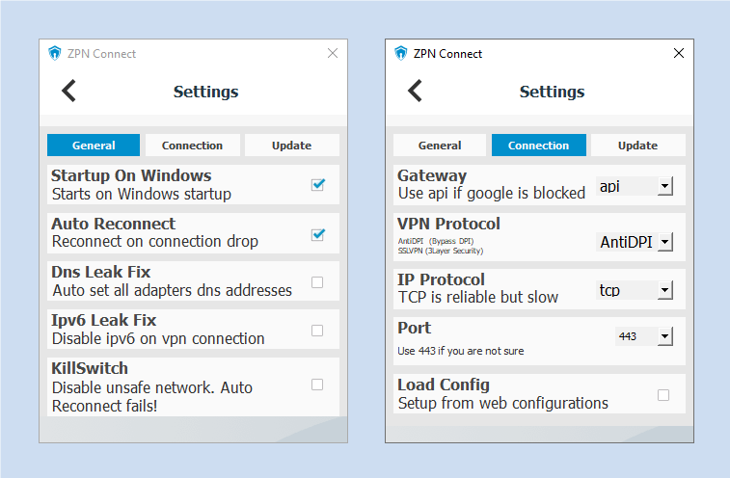The width and height of the screenshot is (730, 478).
Task: Select Connection tab in right window
Action: tap(539, 146)
